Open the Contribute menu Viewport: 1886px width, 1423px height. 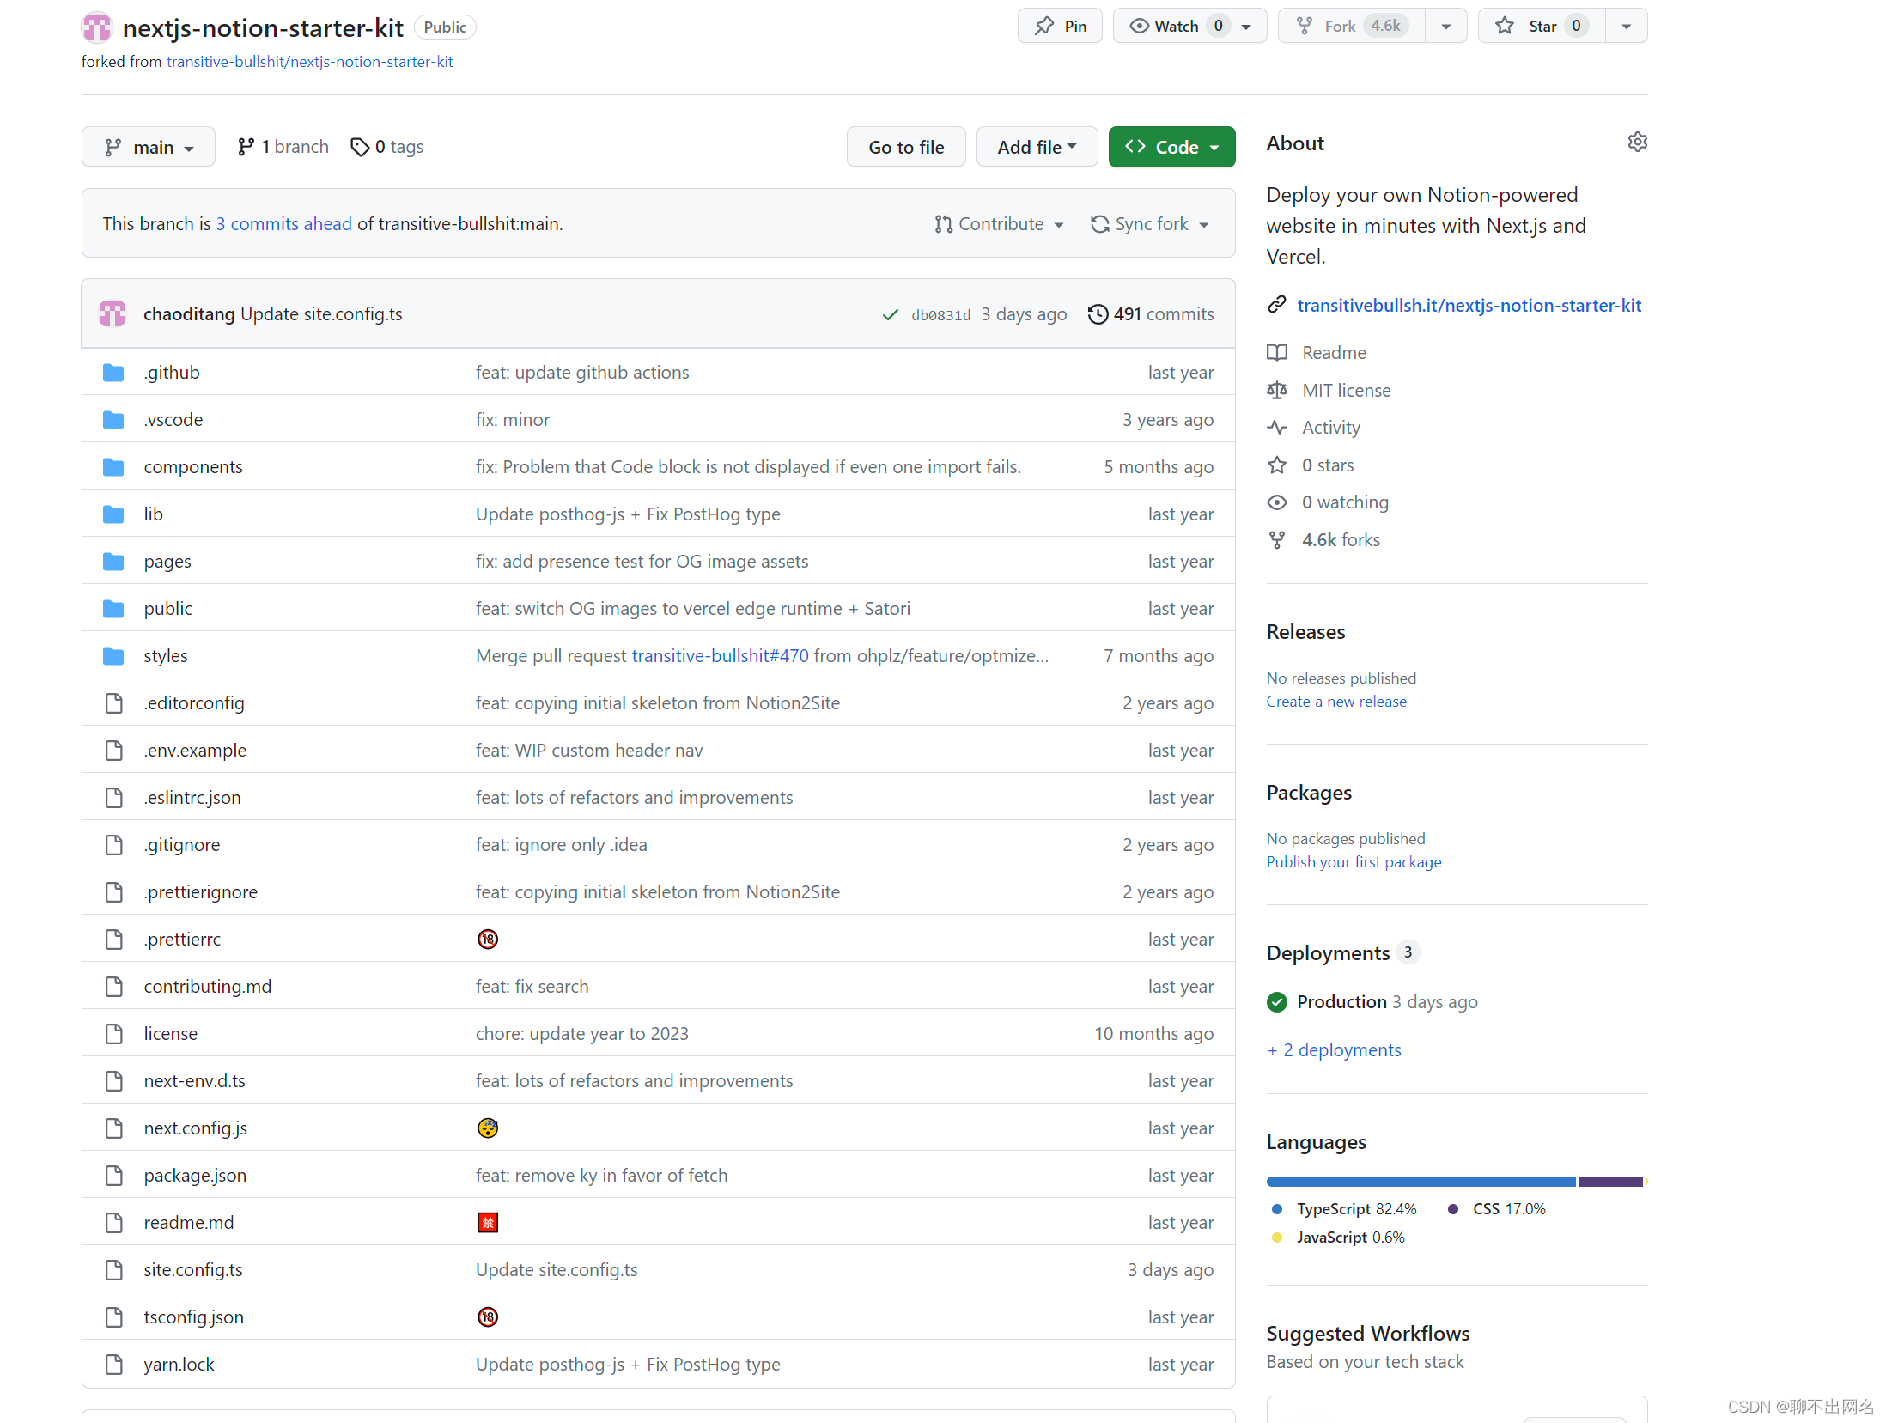(1000, 224)
